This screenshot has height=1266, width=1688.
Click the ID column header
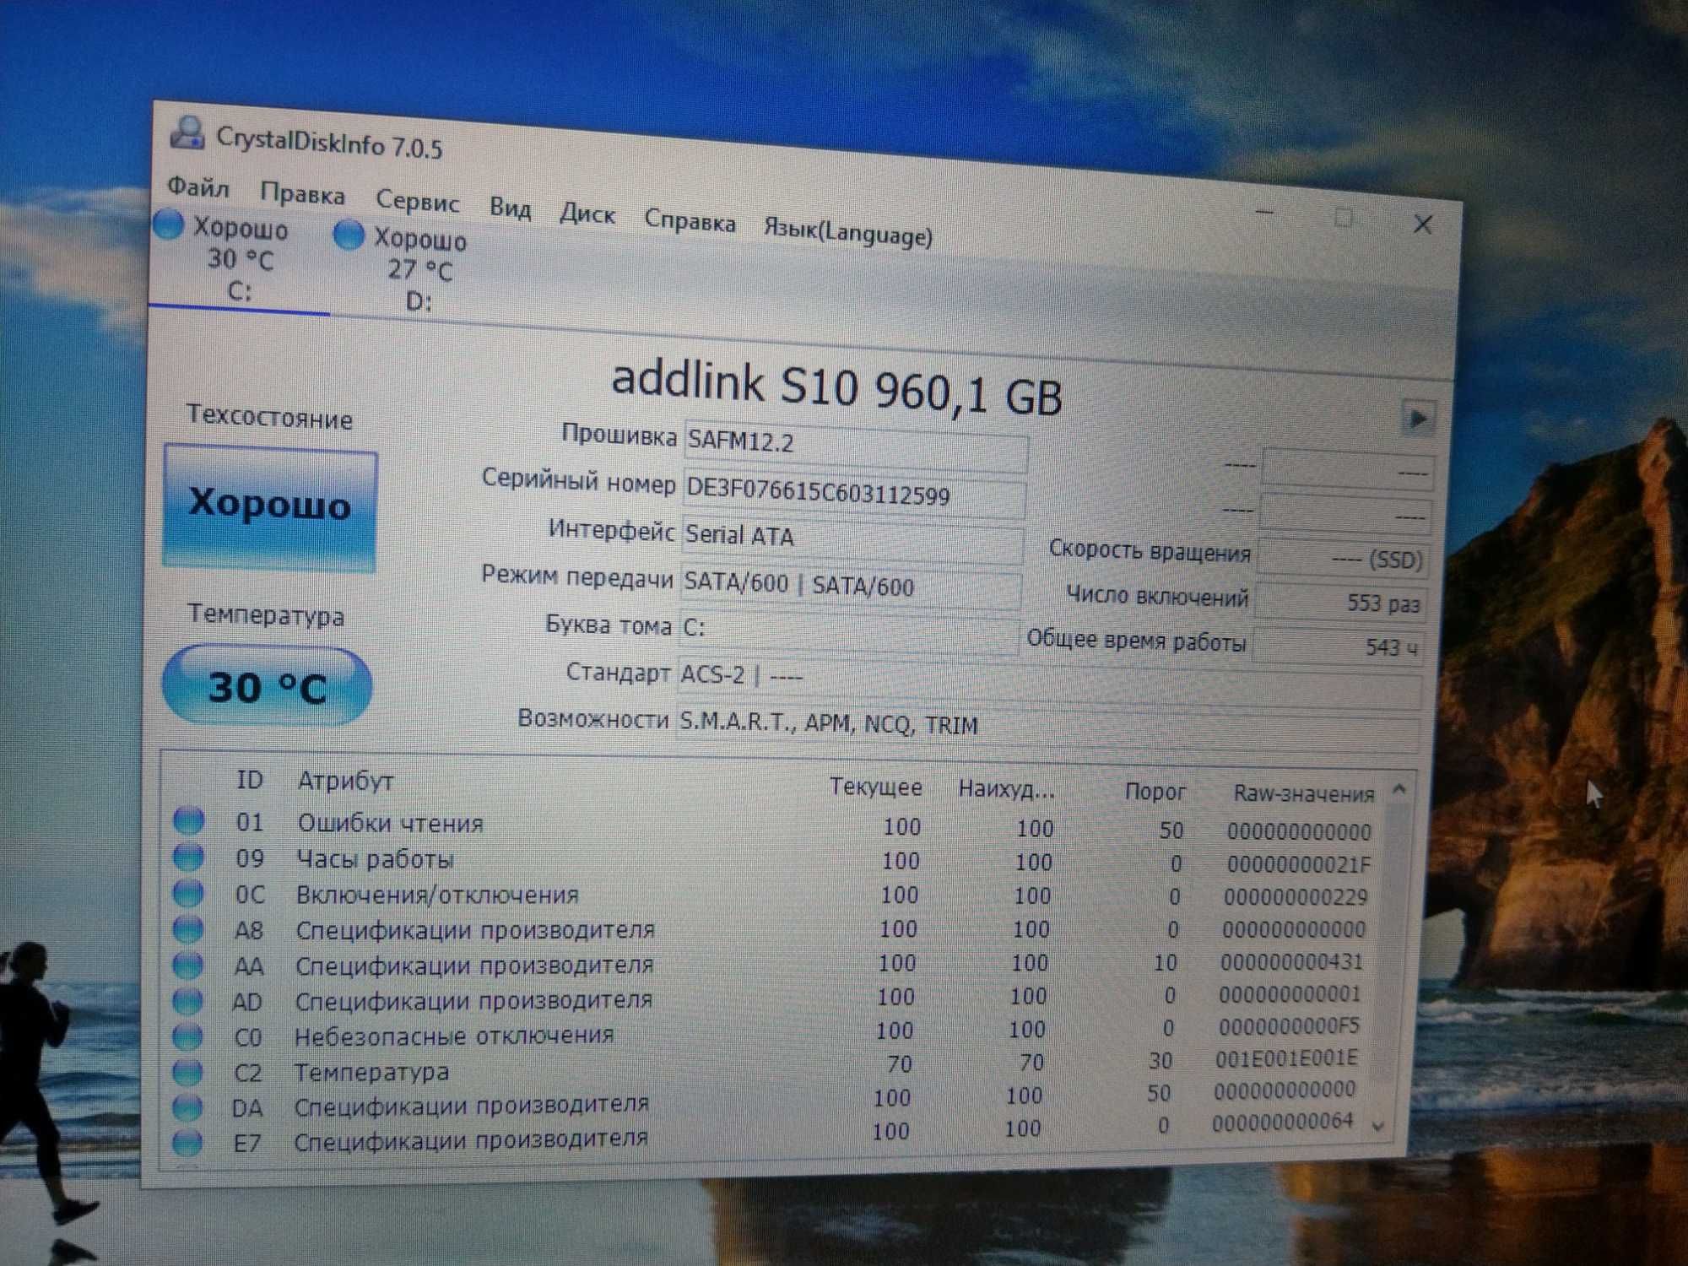pyautogui.click(x=250, y=779)
